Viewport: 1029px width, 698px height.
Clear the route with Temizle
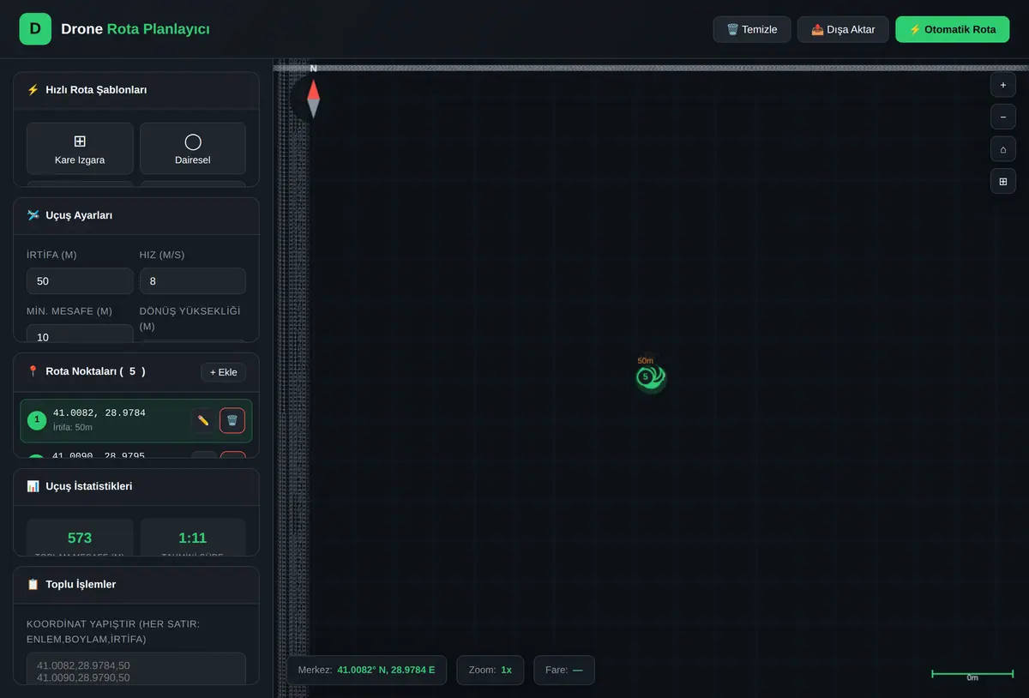coord(752,29)
